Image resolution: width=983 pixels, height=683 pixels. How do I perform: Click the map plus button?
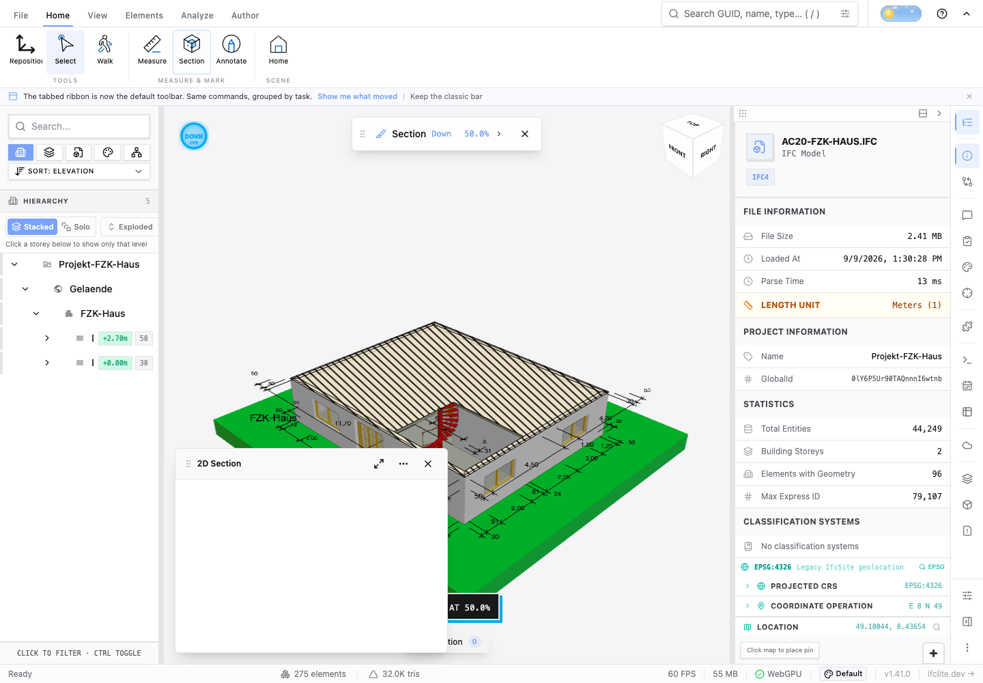click(x=933, y=653)
